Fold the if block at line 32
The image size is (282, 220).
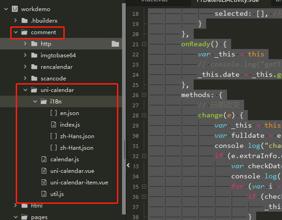coord(144,156)
